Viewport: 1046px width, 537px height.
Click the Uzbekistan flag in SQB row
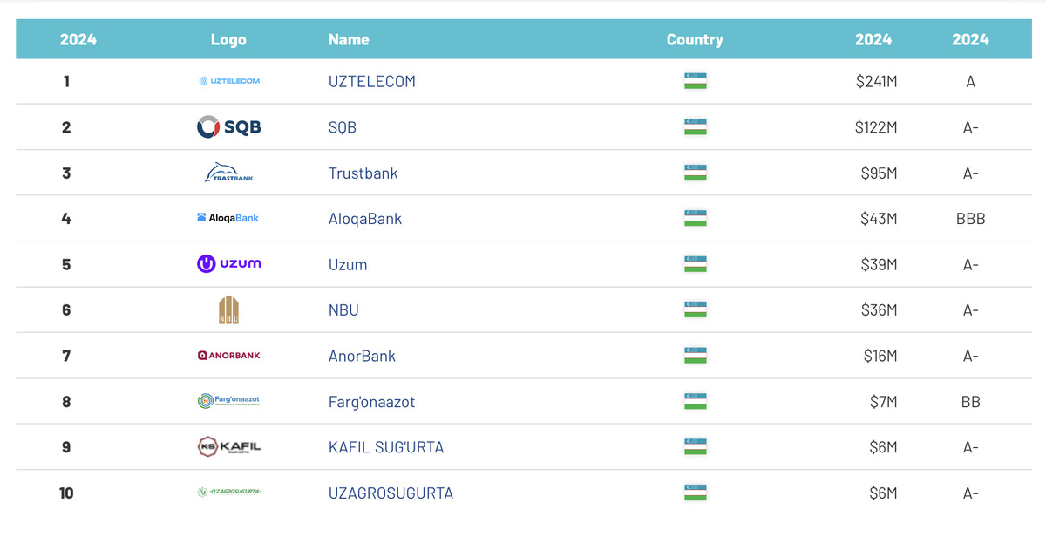point(695,127)
